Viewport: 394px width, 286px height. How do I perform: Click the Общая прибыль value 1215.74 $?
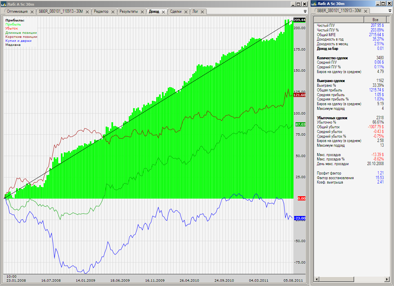[x=377, y=90]
